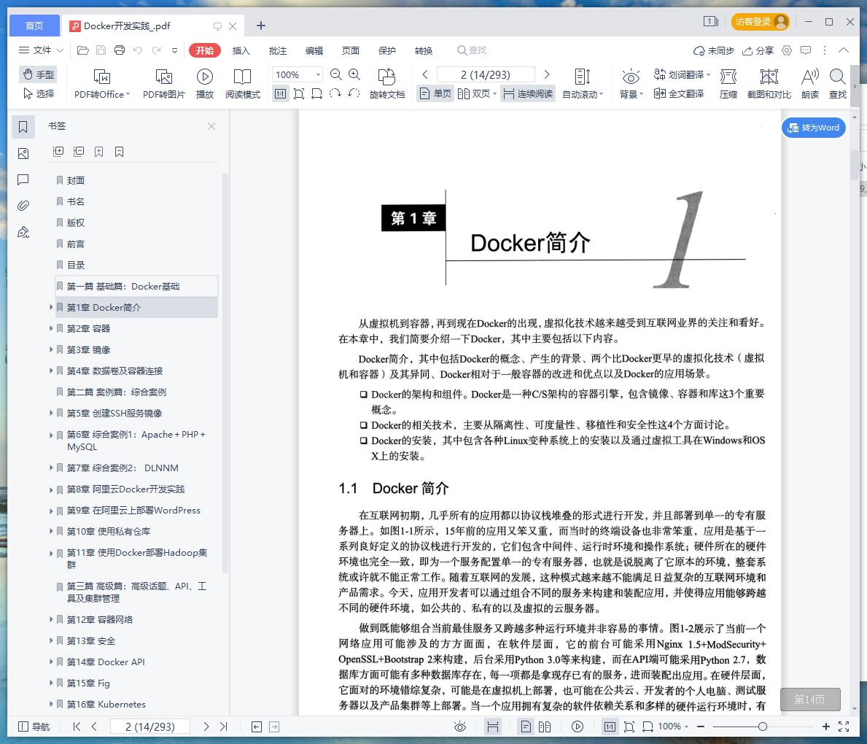Click 转为Word button
This screenshot has width=867, height=744.
click(x=813, y=128)
